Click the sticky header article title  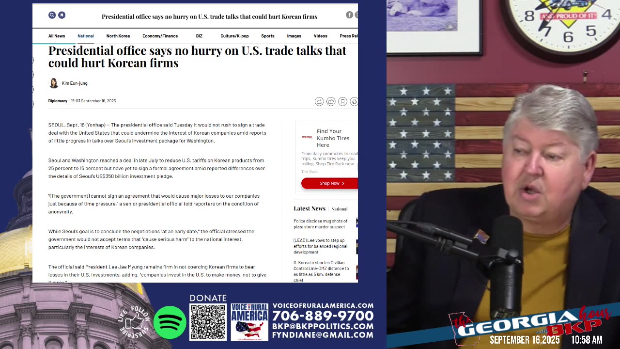tap(209, 16)
